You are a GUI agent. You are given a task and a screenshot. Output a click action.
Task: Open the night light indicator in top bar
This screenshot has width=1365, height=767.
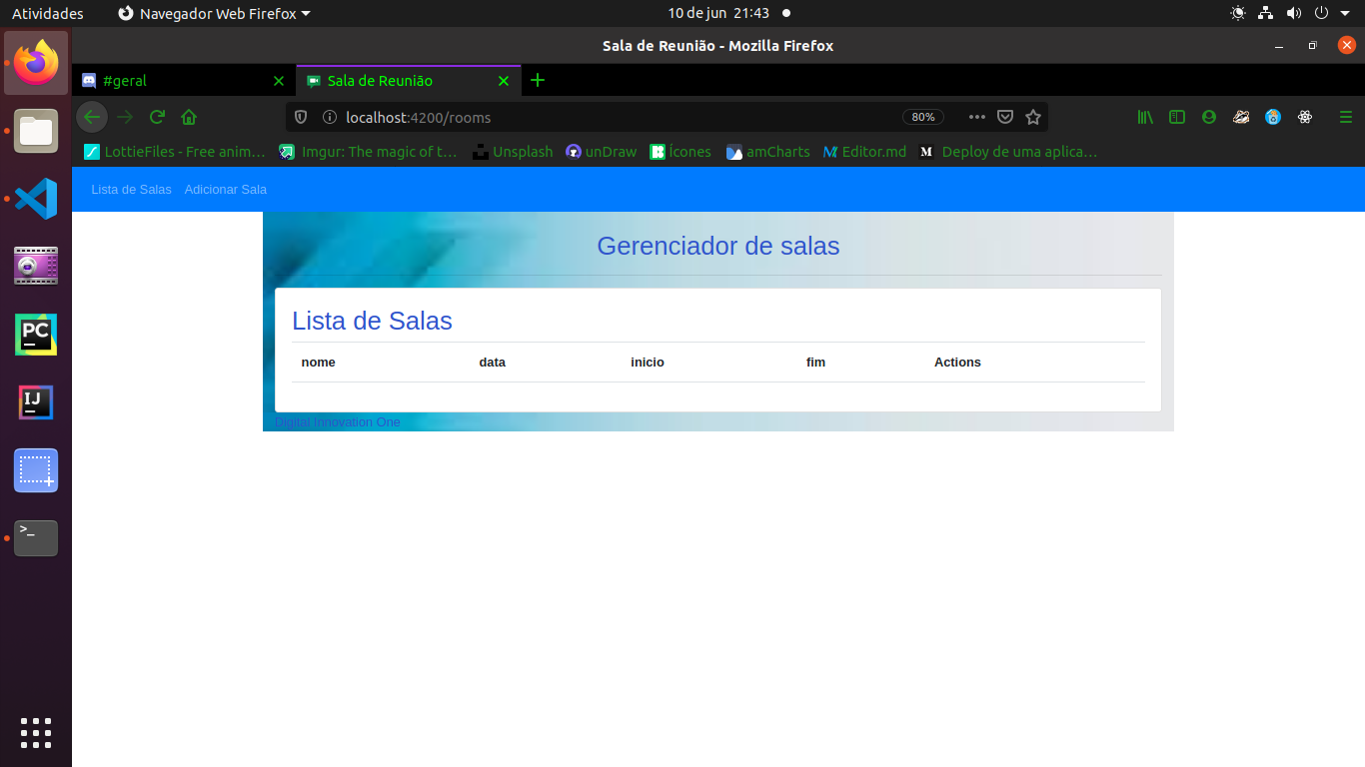point(1238,13)
